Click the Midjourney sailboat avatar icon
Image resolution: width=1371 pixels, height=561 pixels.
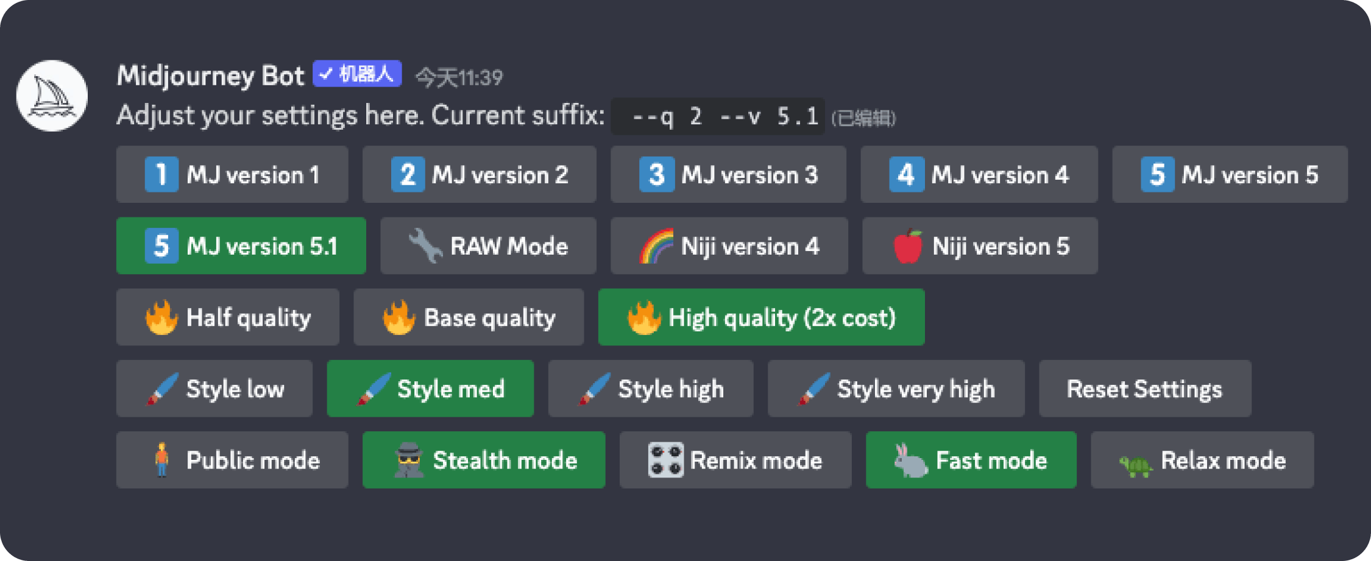tap(52, 96)
